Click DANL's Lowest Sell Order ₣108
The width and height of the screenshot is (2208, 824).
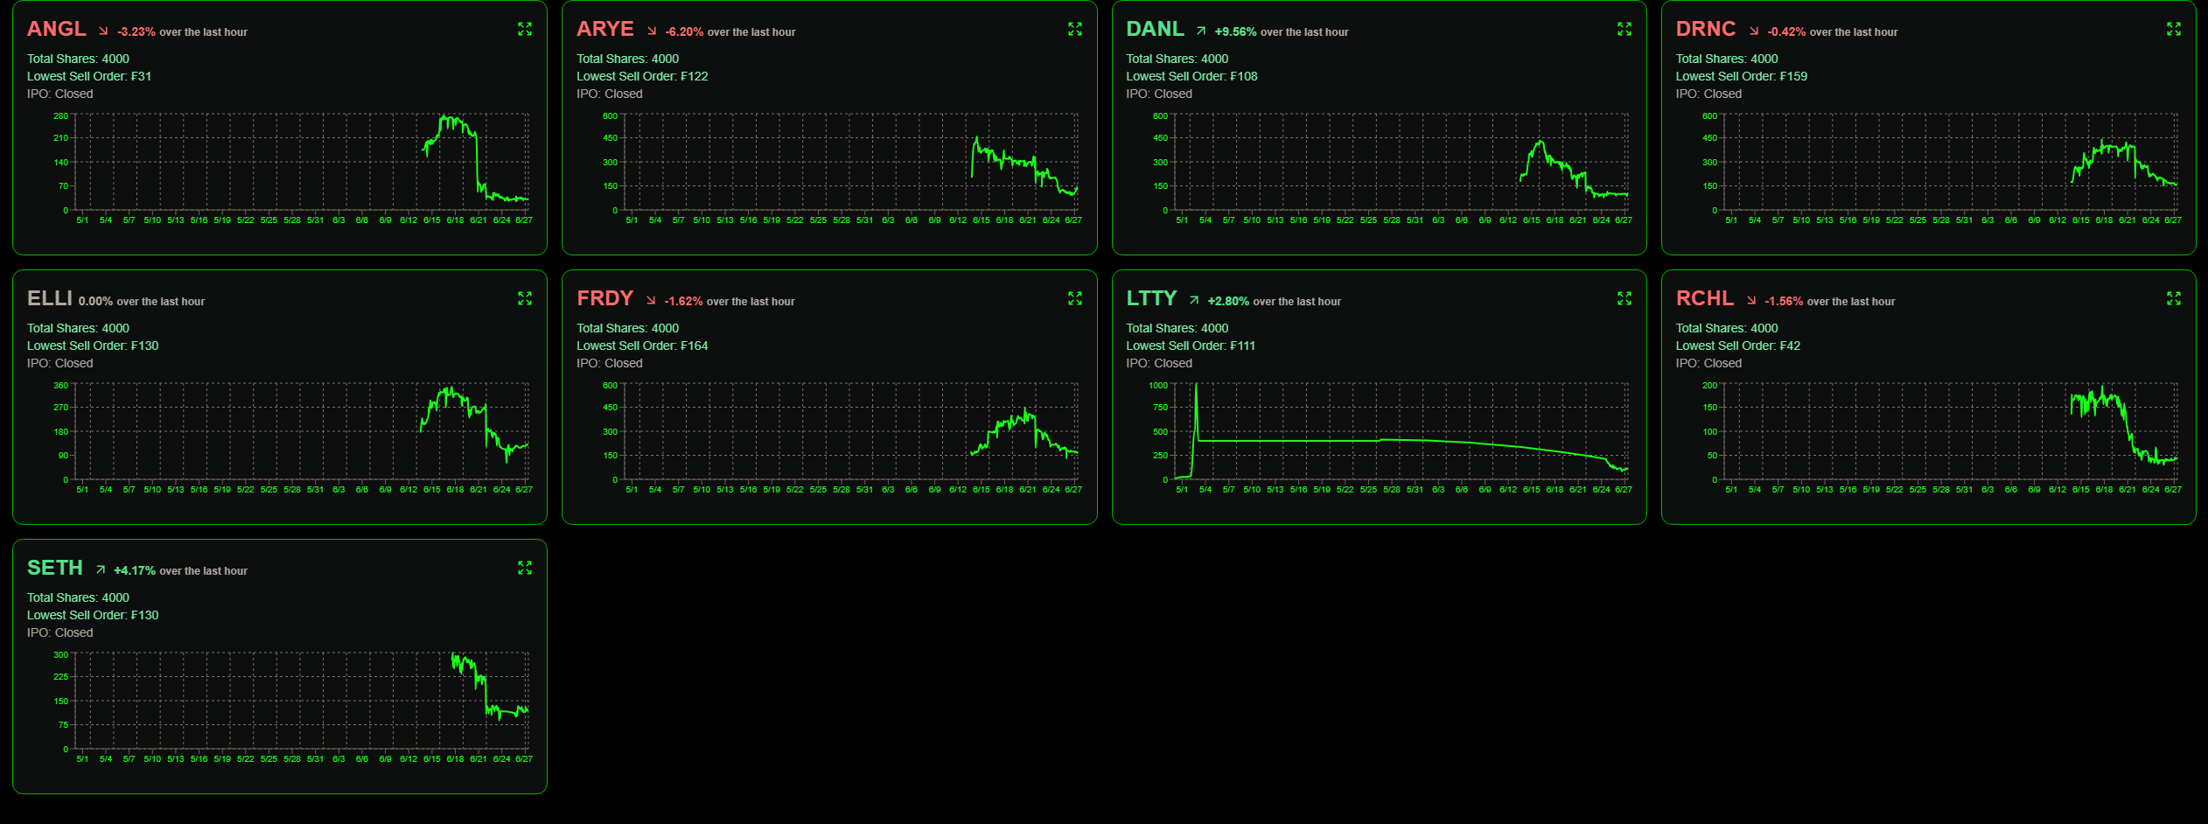[x=1191, y=76]
